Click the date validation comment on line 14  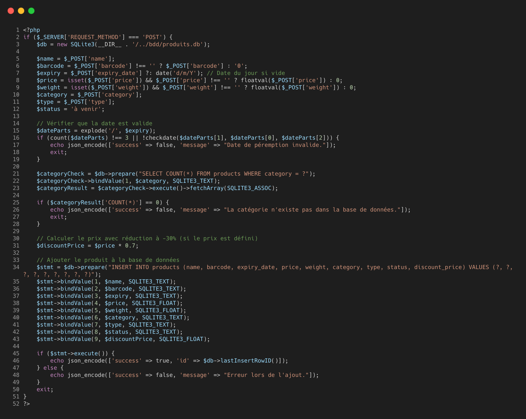(95, 123)
